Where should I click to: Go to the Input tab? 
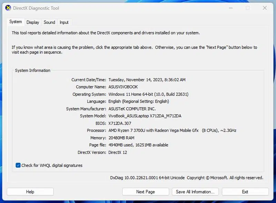pyautogui.click(x=64, y=22)
